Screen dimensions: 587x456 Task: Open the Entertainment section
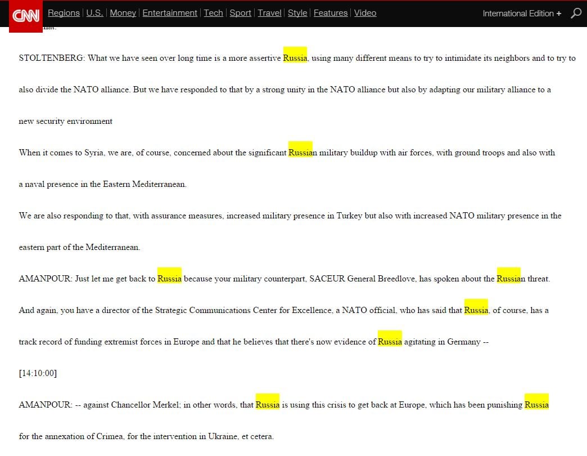pos(170,13)
